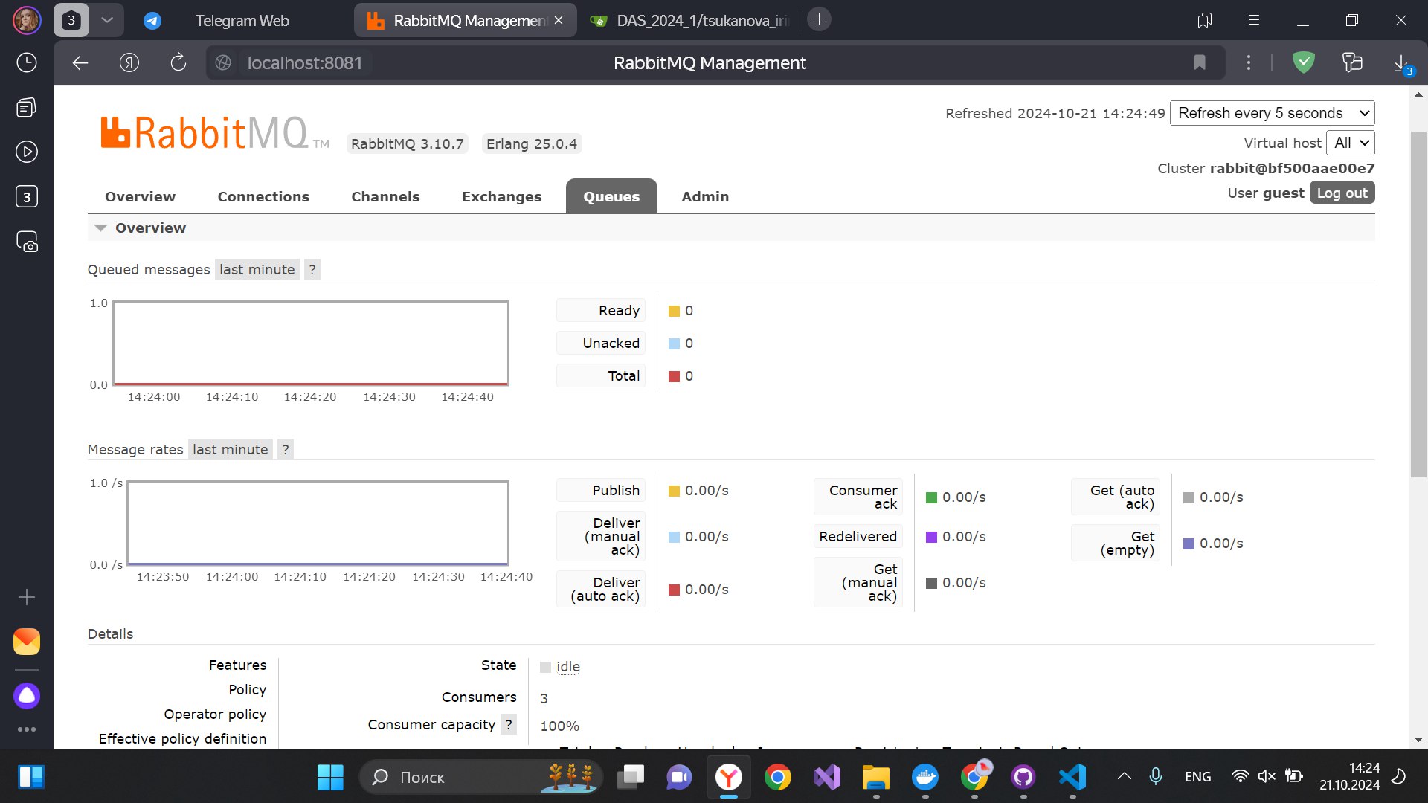This screenshot has height=803, width=1428.
Task: Reload the page with refresh icon
Action: 178,63
